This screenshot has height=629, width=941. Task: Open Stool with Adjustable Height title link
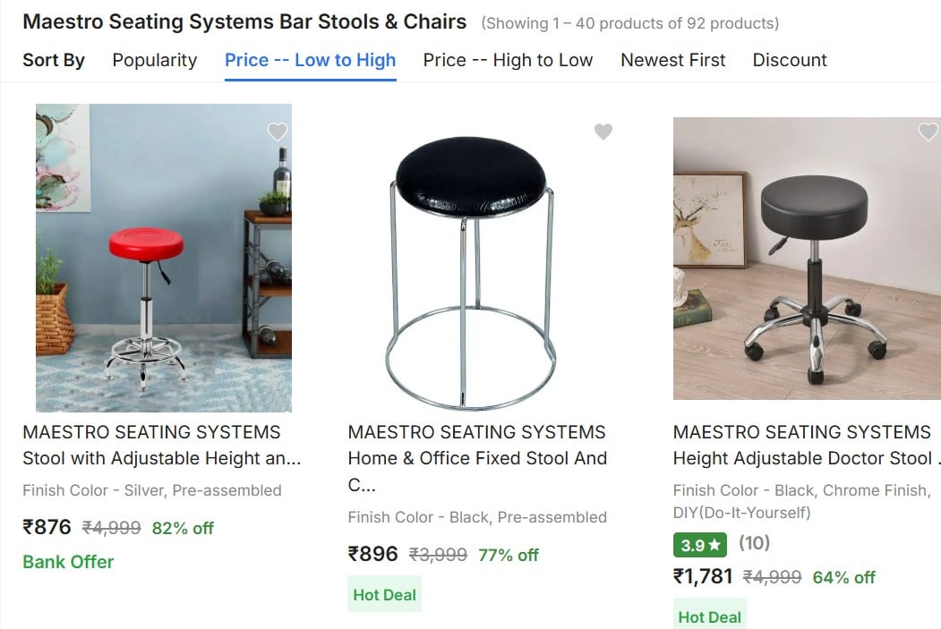162,458
